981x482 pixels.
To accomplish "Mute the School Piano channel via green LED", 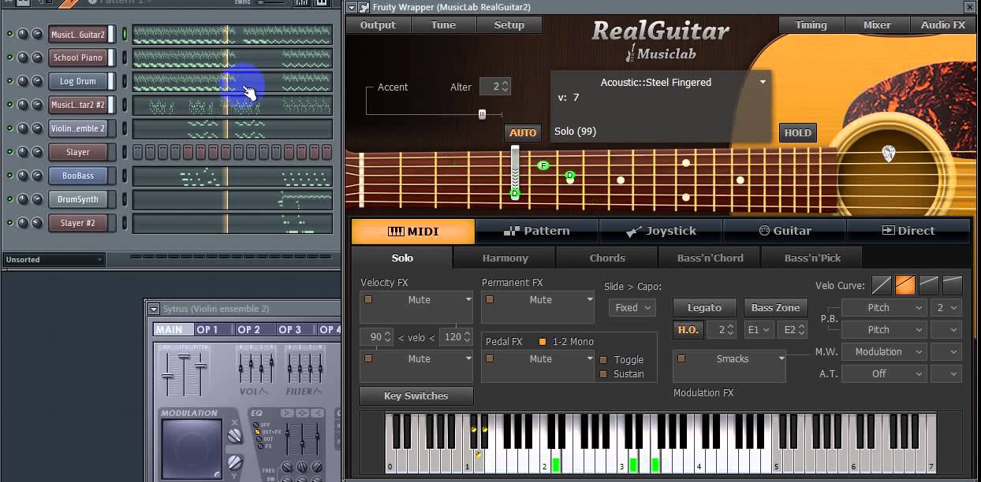I will (x=10, y=57).
